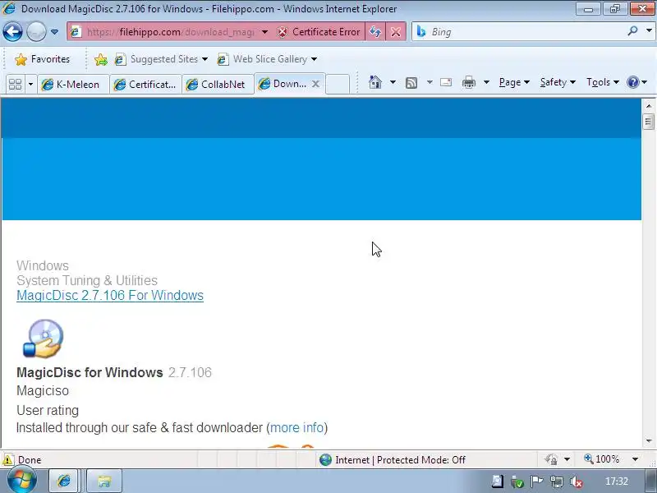Screen dimensions: 657x493
Task: Click the 'User rating' label
Action: click(x=48, y=410)
